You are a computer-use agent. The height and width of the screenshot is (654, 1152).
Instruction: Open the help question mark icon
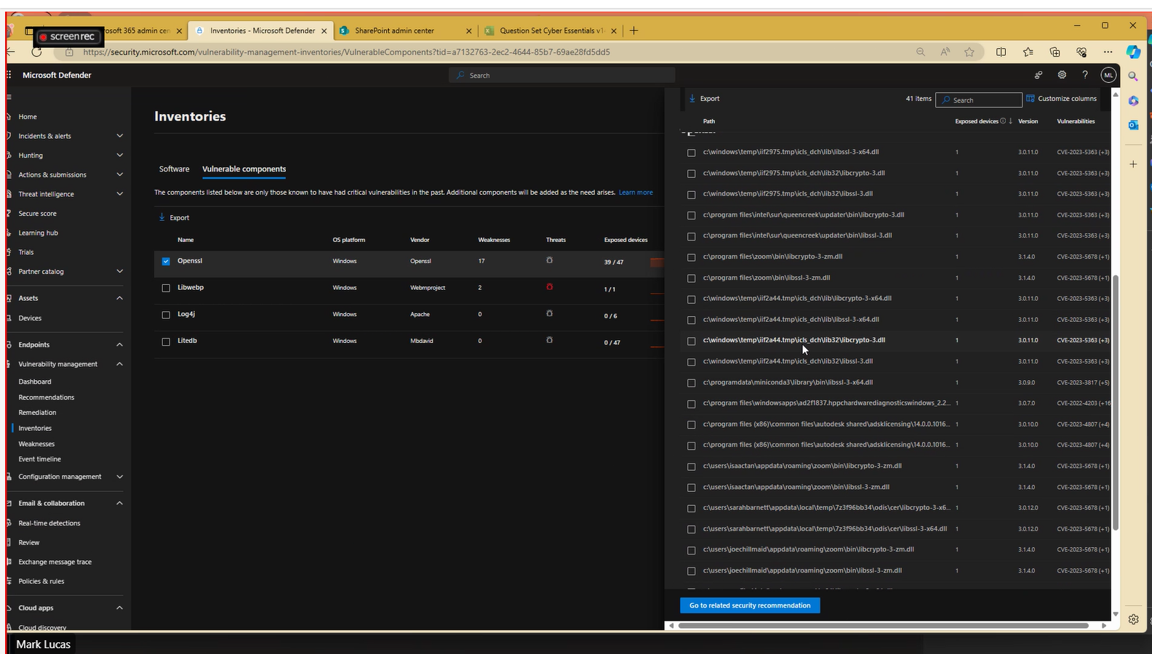pyautogui.click(x=1084, y=75)
